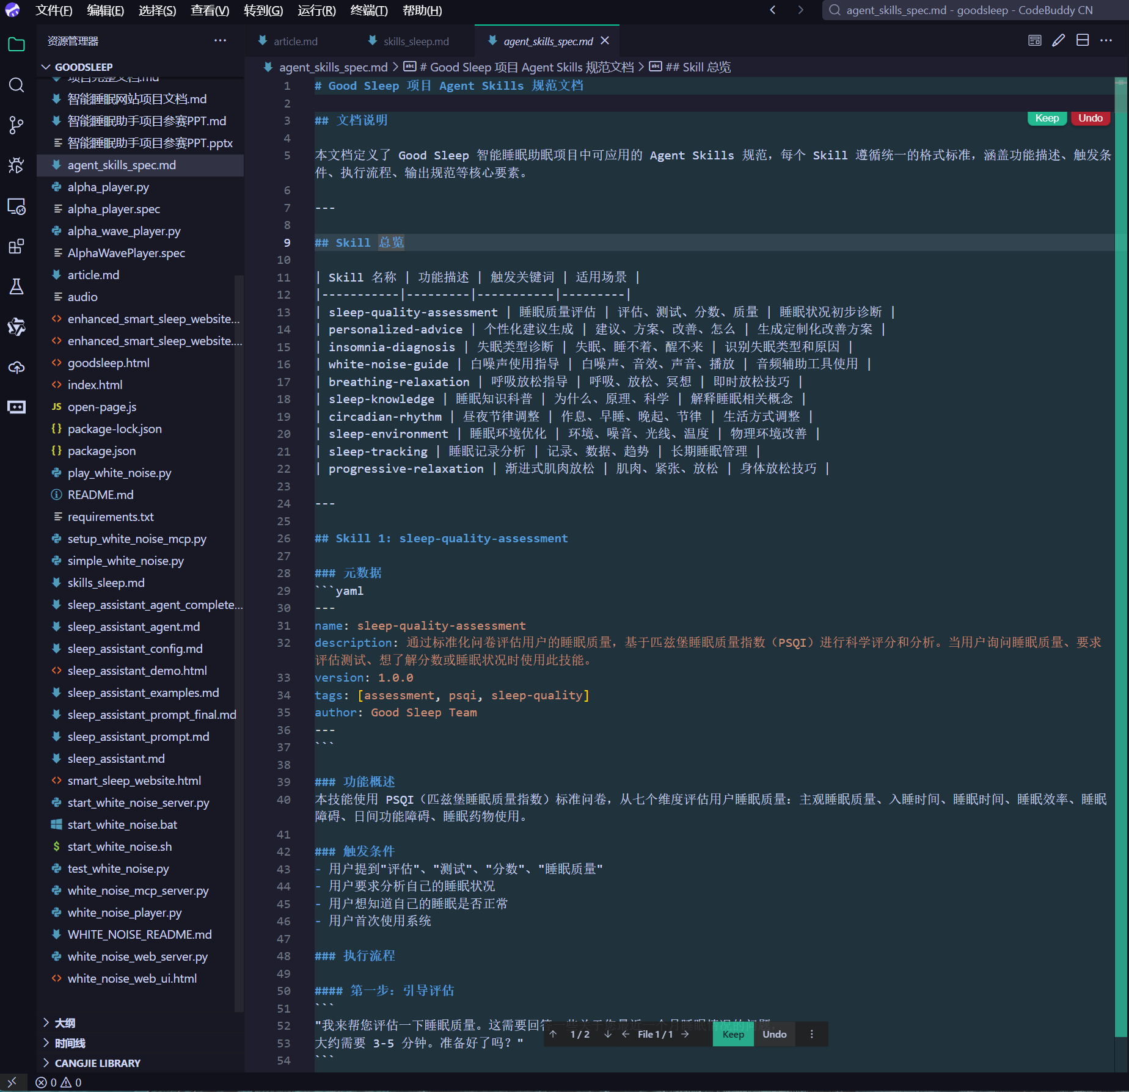Go to previous change arrow in diff bar
1129x1092 pixels.
coord(554,1034)
